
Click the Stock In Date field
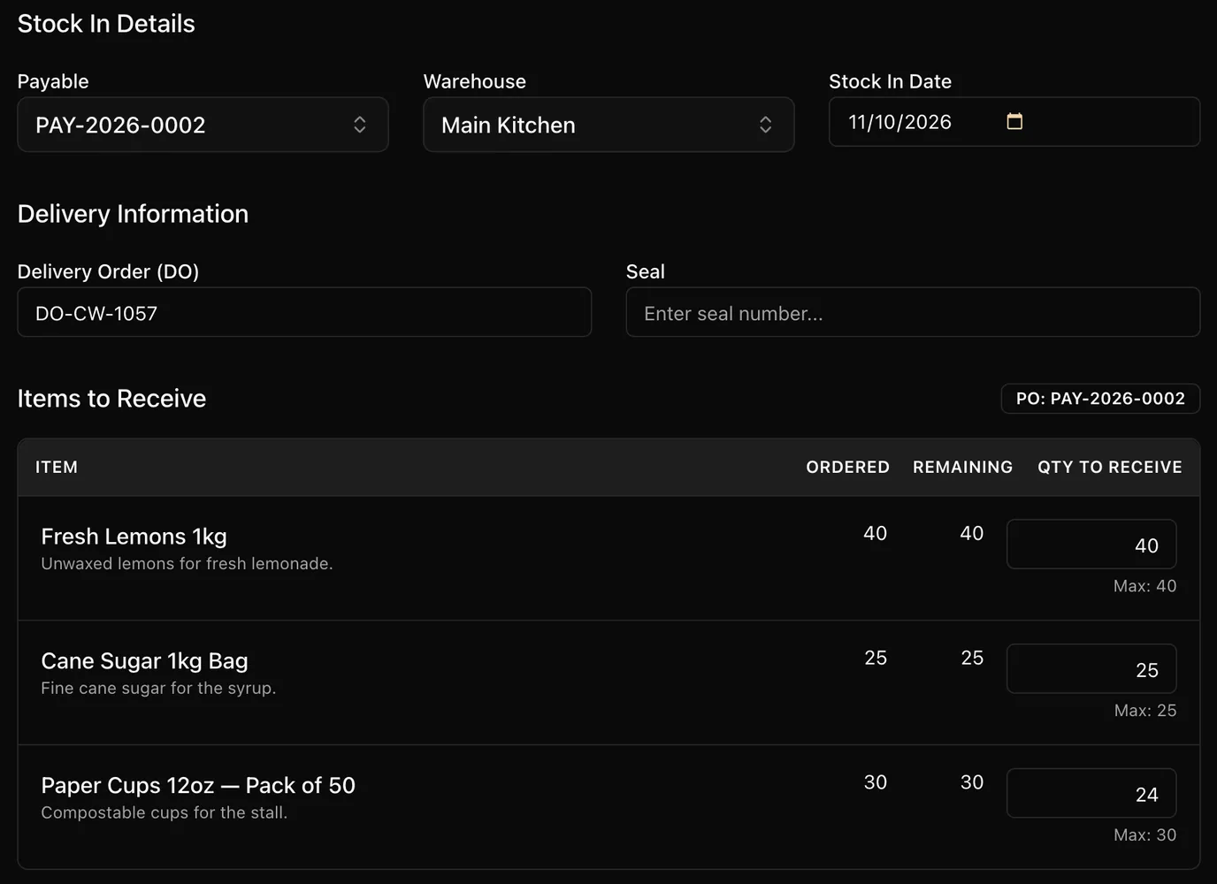click(x=1014, y=122)
